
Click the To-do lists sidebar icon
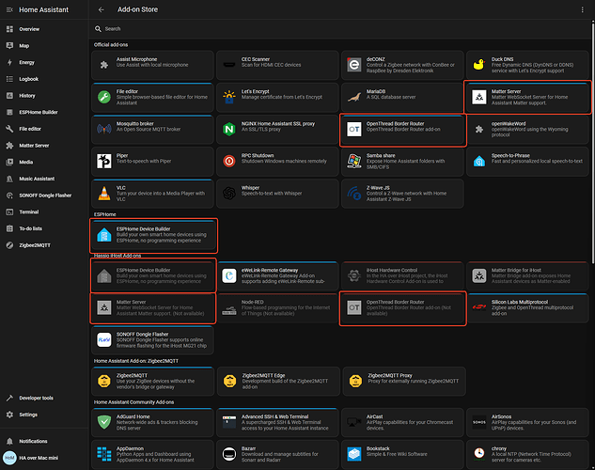(x=9, y=228)
